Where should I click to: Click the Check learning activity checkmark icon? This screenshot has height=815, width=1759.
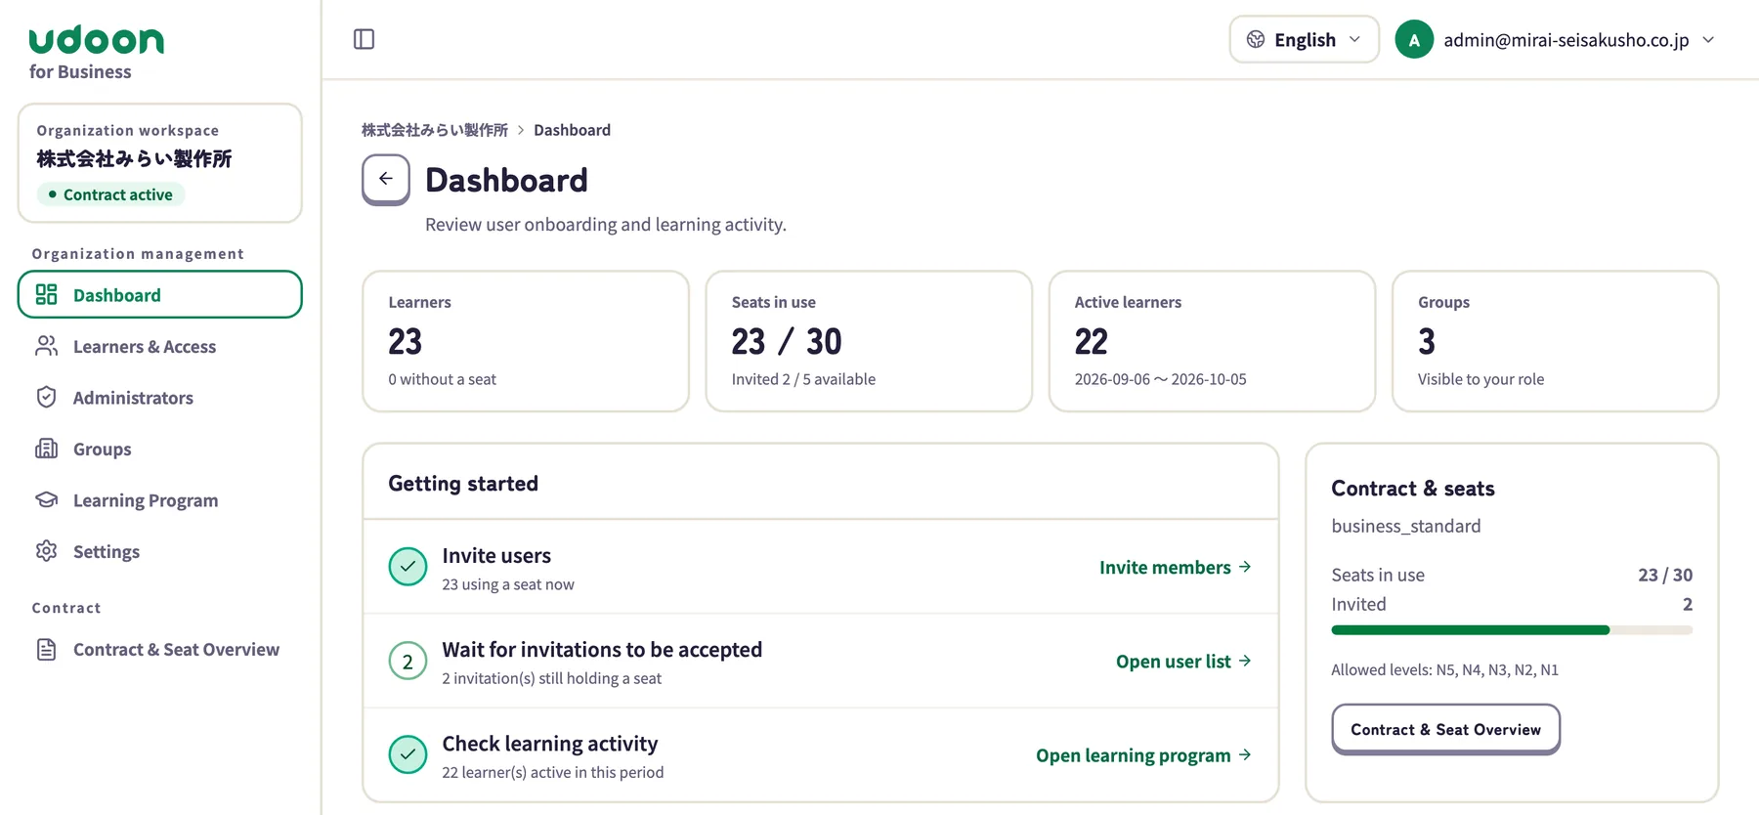[408, 754]
